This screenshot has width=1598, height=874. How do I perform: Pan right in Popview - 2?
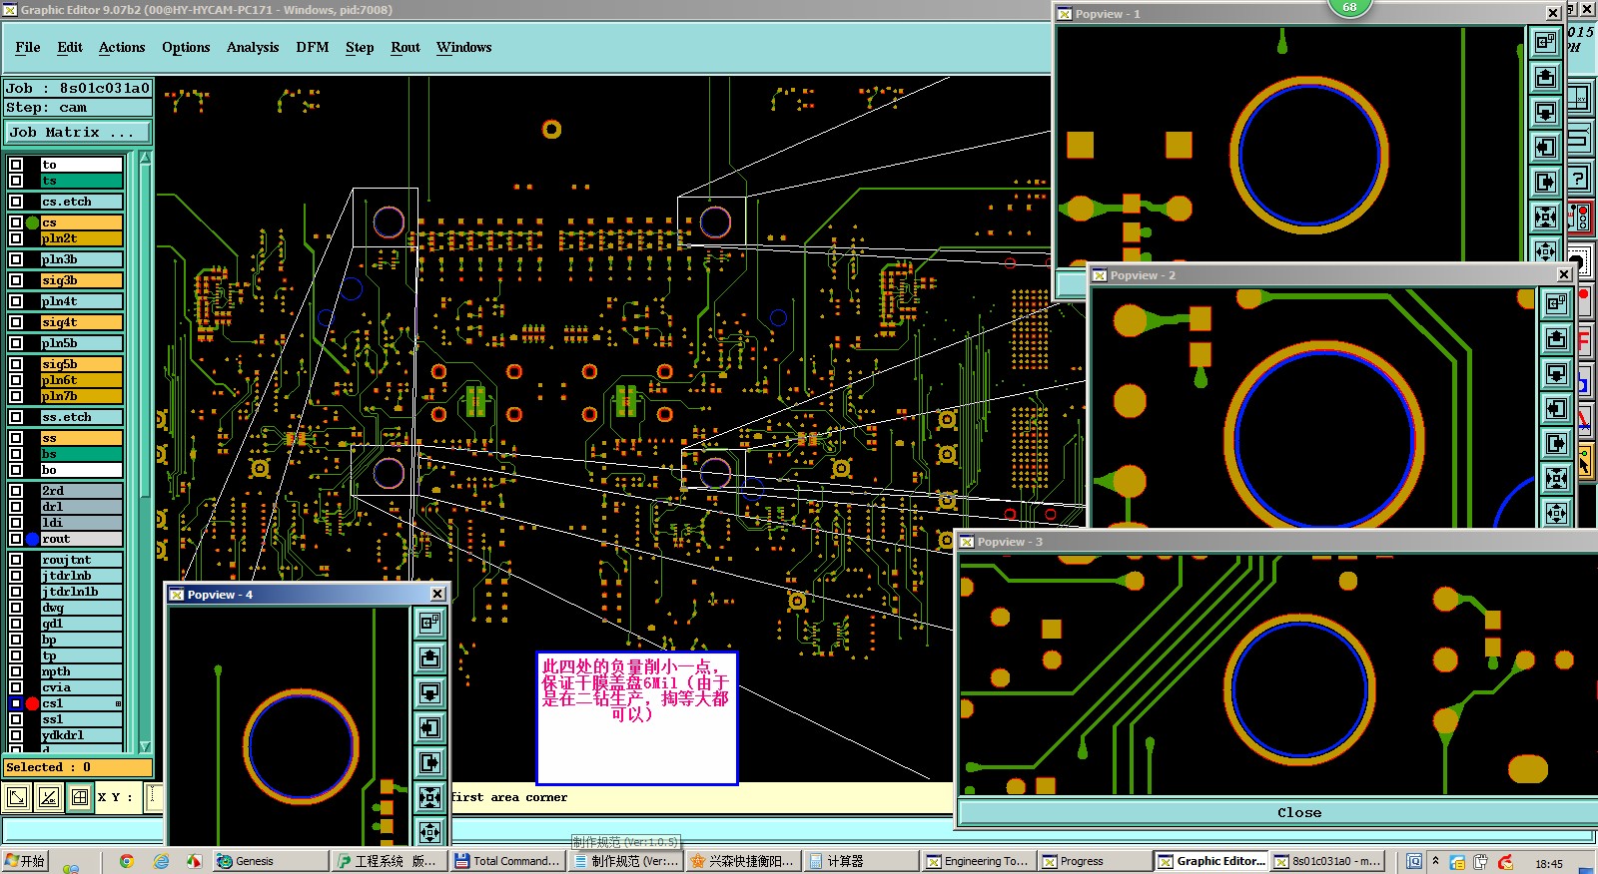(1556, 443)
